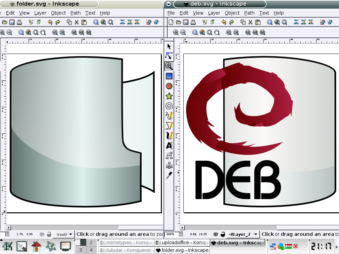Select the Node edit tool in toolbox

[x=169, y=56]
